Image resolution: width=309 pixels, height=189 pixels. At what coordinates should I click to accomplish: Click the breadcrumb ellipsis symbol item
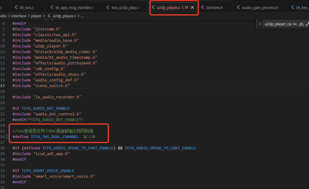click(82, 16)
